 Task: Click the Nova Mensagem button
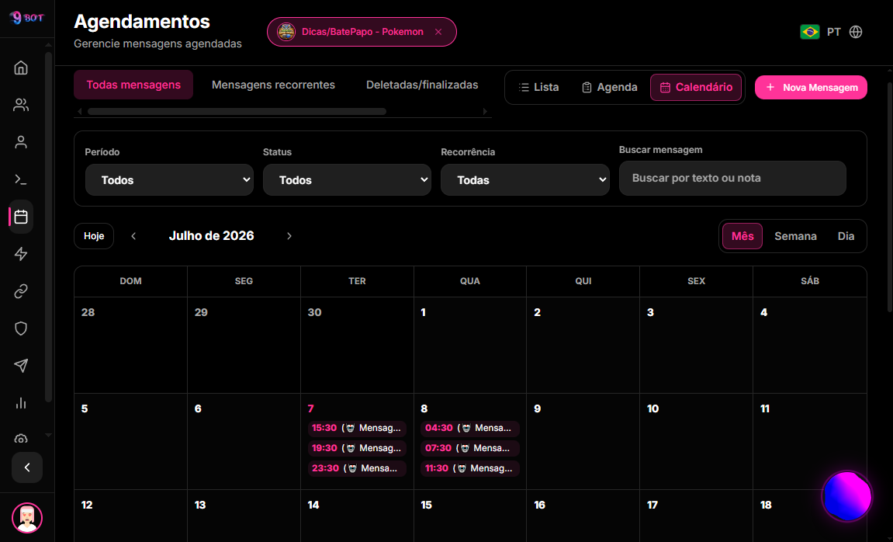click(x=811, y=87)
